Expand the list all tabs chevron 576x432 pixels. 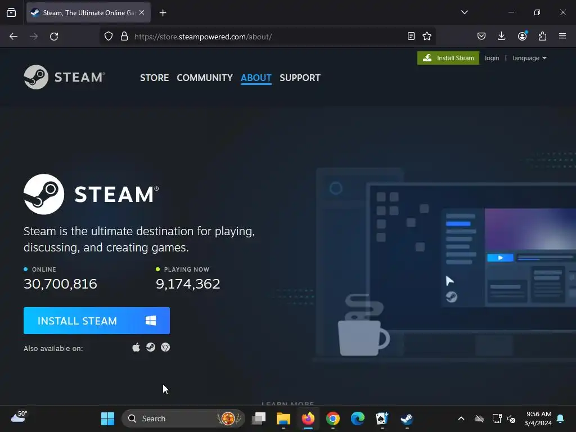coord(464,12)
